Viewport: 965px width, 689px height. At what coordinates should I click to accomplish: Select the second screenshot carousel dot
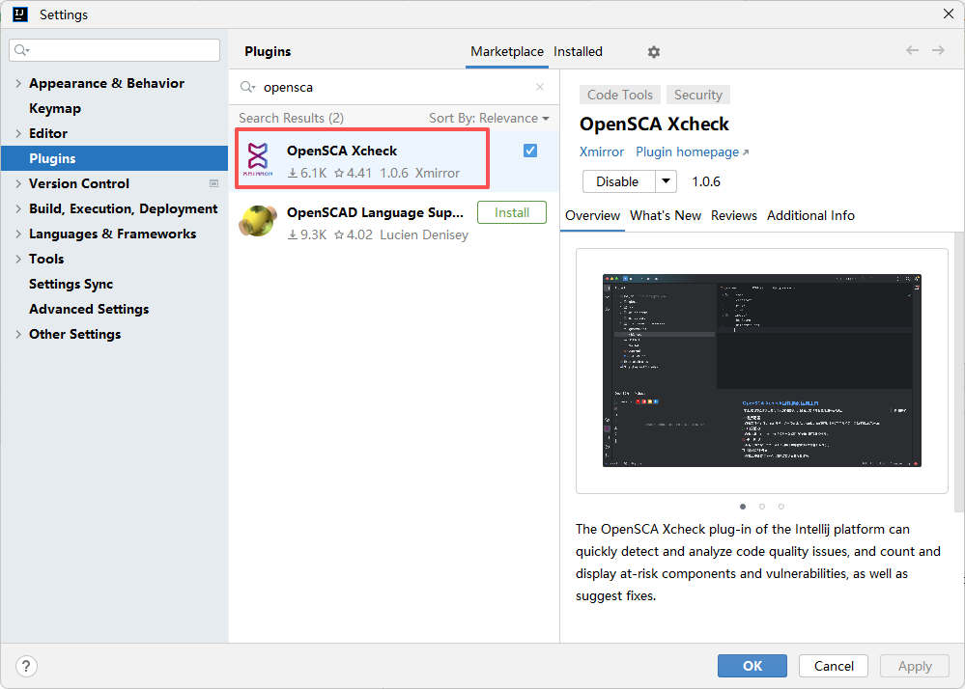click(762, 507)
